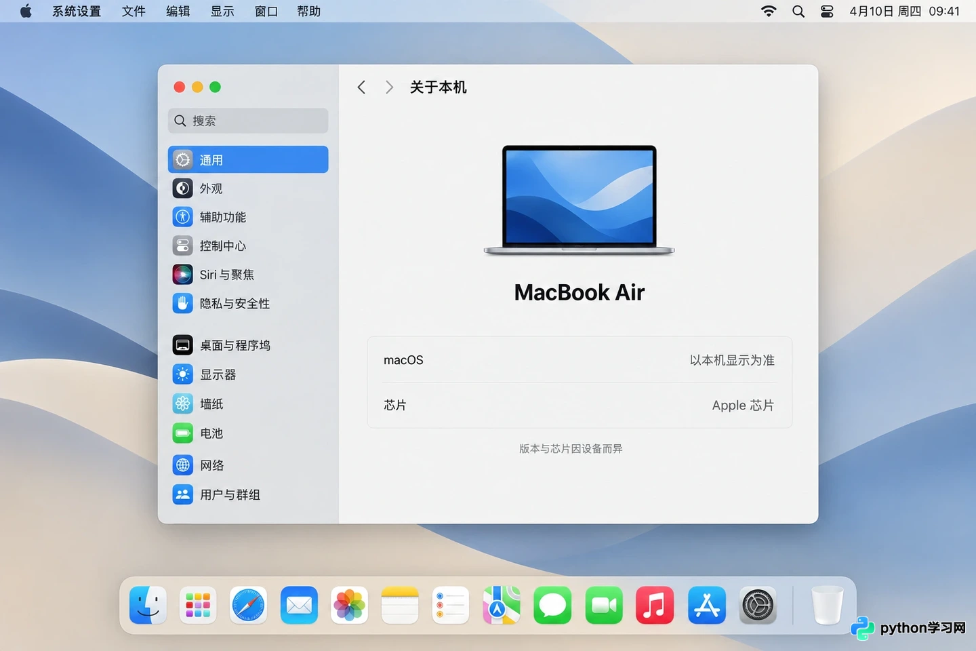Open the Music app in Dock
Image resolution: width=976 pixels, height=651 pixels.
pos(655,605)
